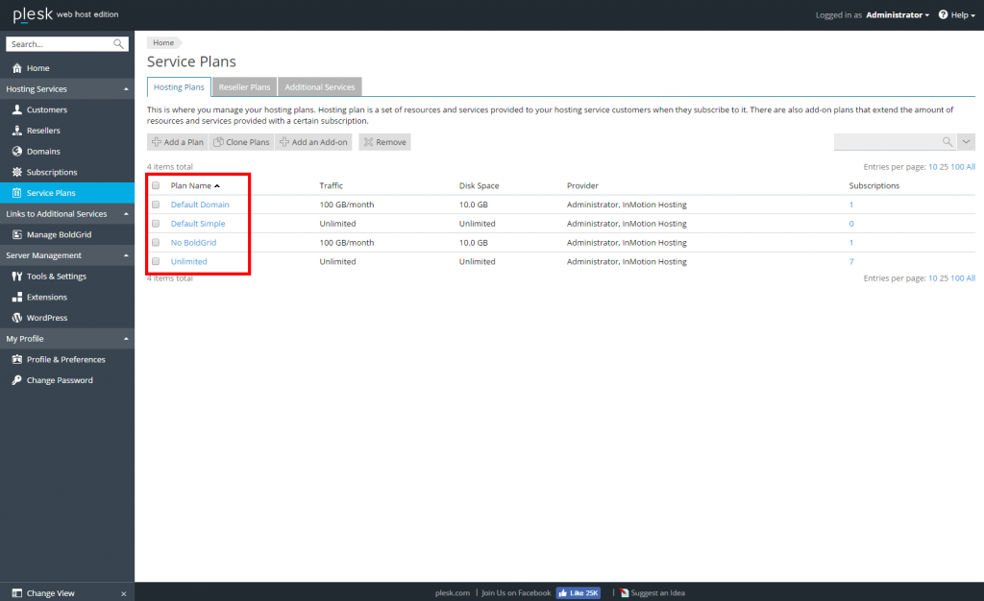
Task: Close the Change View bar with X
Action: 124,593
